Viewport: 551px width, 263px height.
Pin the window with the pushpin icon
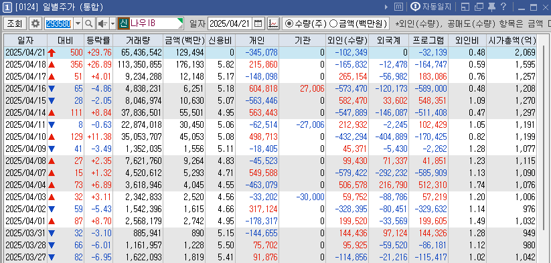[x=492, y=7]
